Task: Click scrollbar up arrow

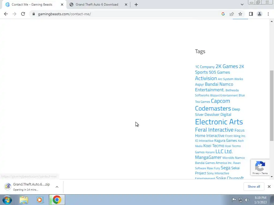Action: pos(272,21)
